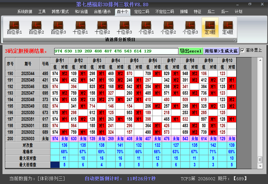Click the 个位杀1 analysis icon

[x=146, y=26]
